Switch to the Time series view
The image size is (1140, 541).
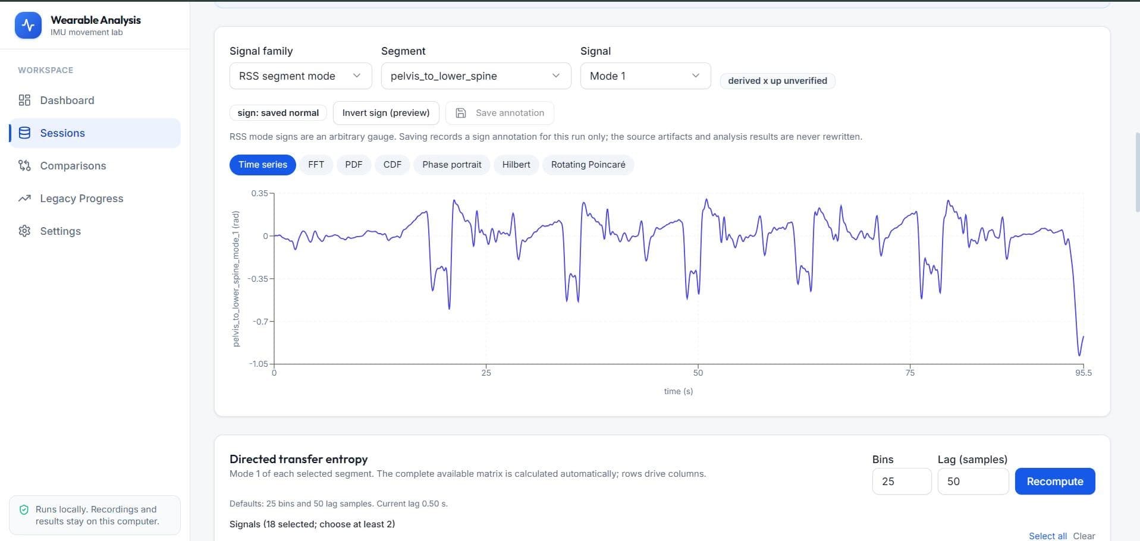click(x=263, y=165)
